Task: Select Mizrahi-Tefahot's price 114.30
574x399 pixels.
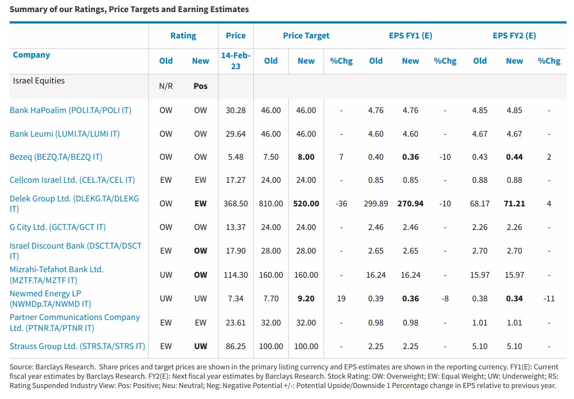Action: (236, 274)
